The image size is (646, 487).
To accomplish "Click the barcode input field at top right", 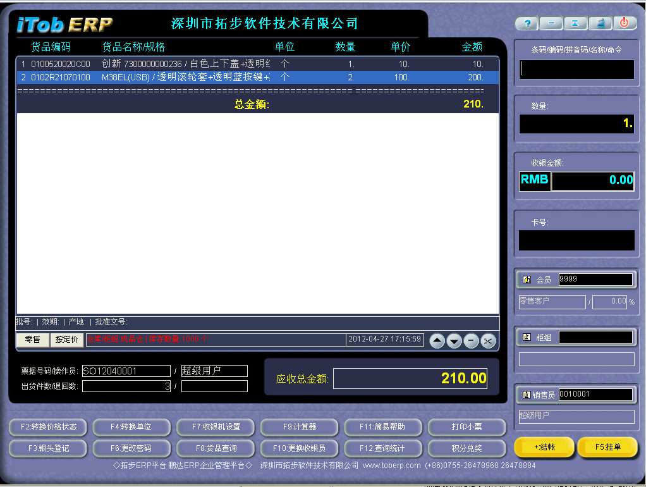I will coord(577,70).
